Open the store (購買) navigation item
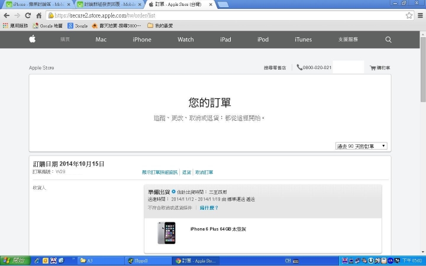This screenshot has width=426, height=266. [65, 40]
